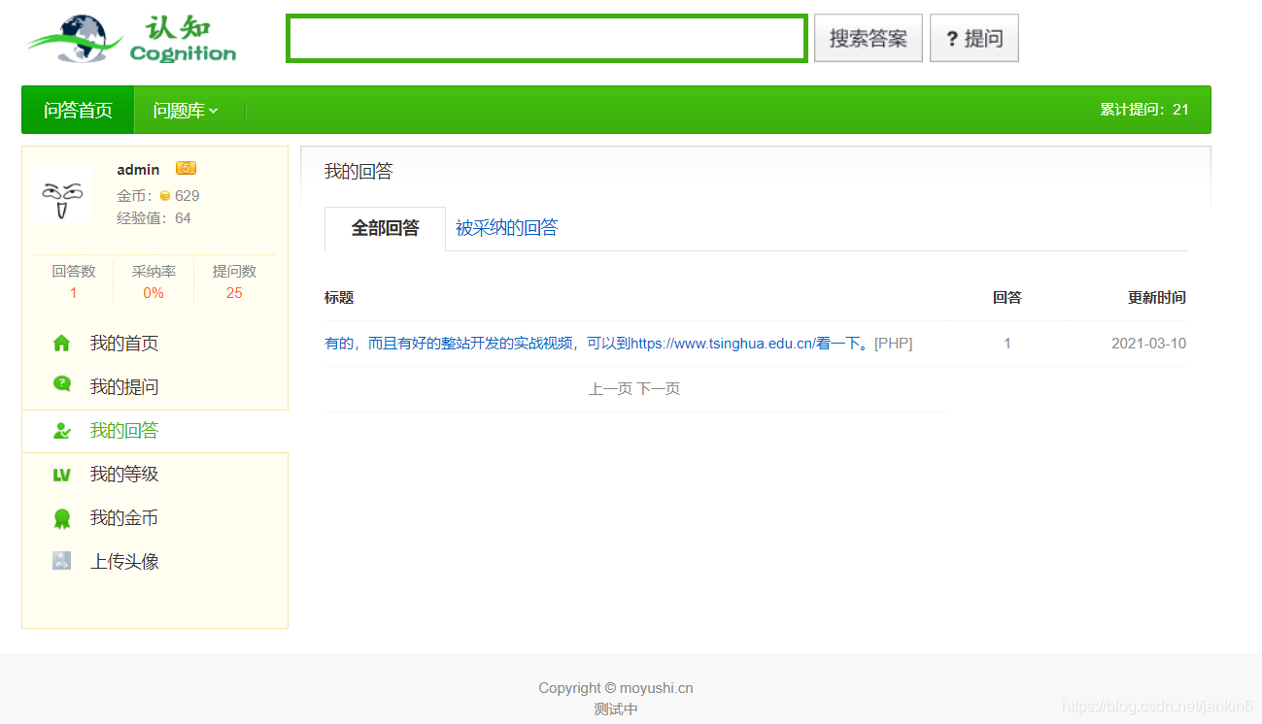The height and width of the screenshot is (724, 1262).
Task: Select the person icon next to 我的回答
Action: point(62,430)
